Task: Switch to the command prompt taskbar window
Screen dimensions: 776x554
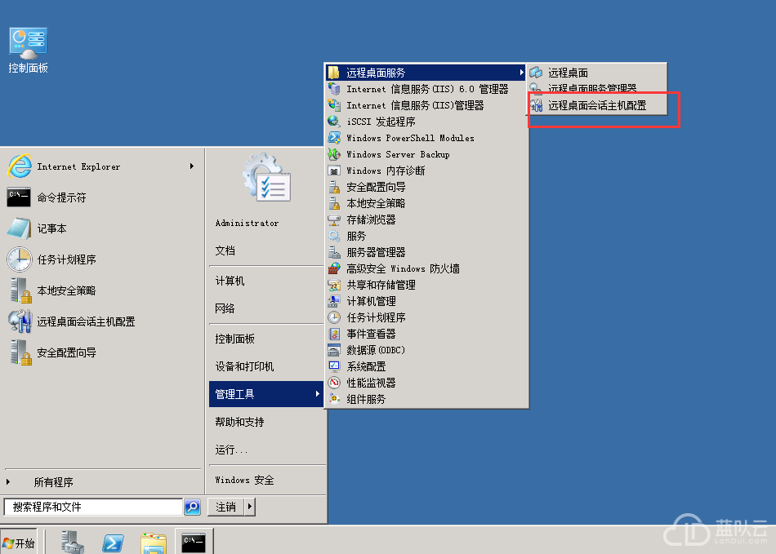Action: pyautogui.click(x=194, y=542)
